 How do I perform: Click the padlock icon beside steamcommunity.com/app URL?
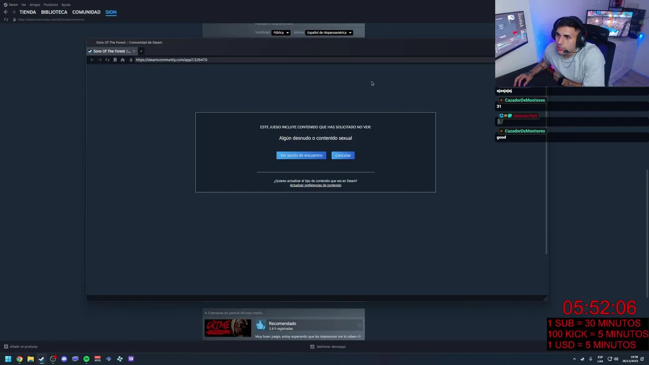pyautogui.click(x=131, y=60)
